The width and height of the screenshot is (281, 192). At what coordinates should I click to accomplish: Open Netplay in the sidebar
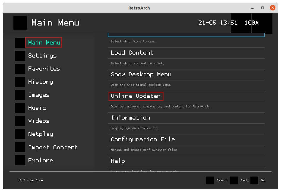(x=41, y=134)
